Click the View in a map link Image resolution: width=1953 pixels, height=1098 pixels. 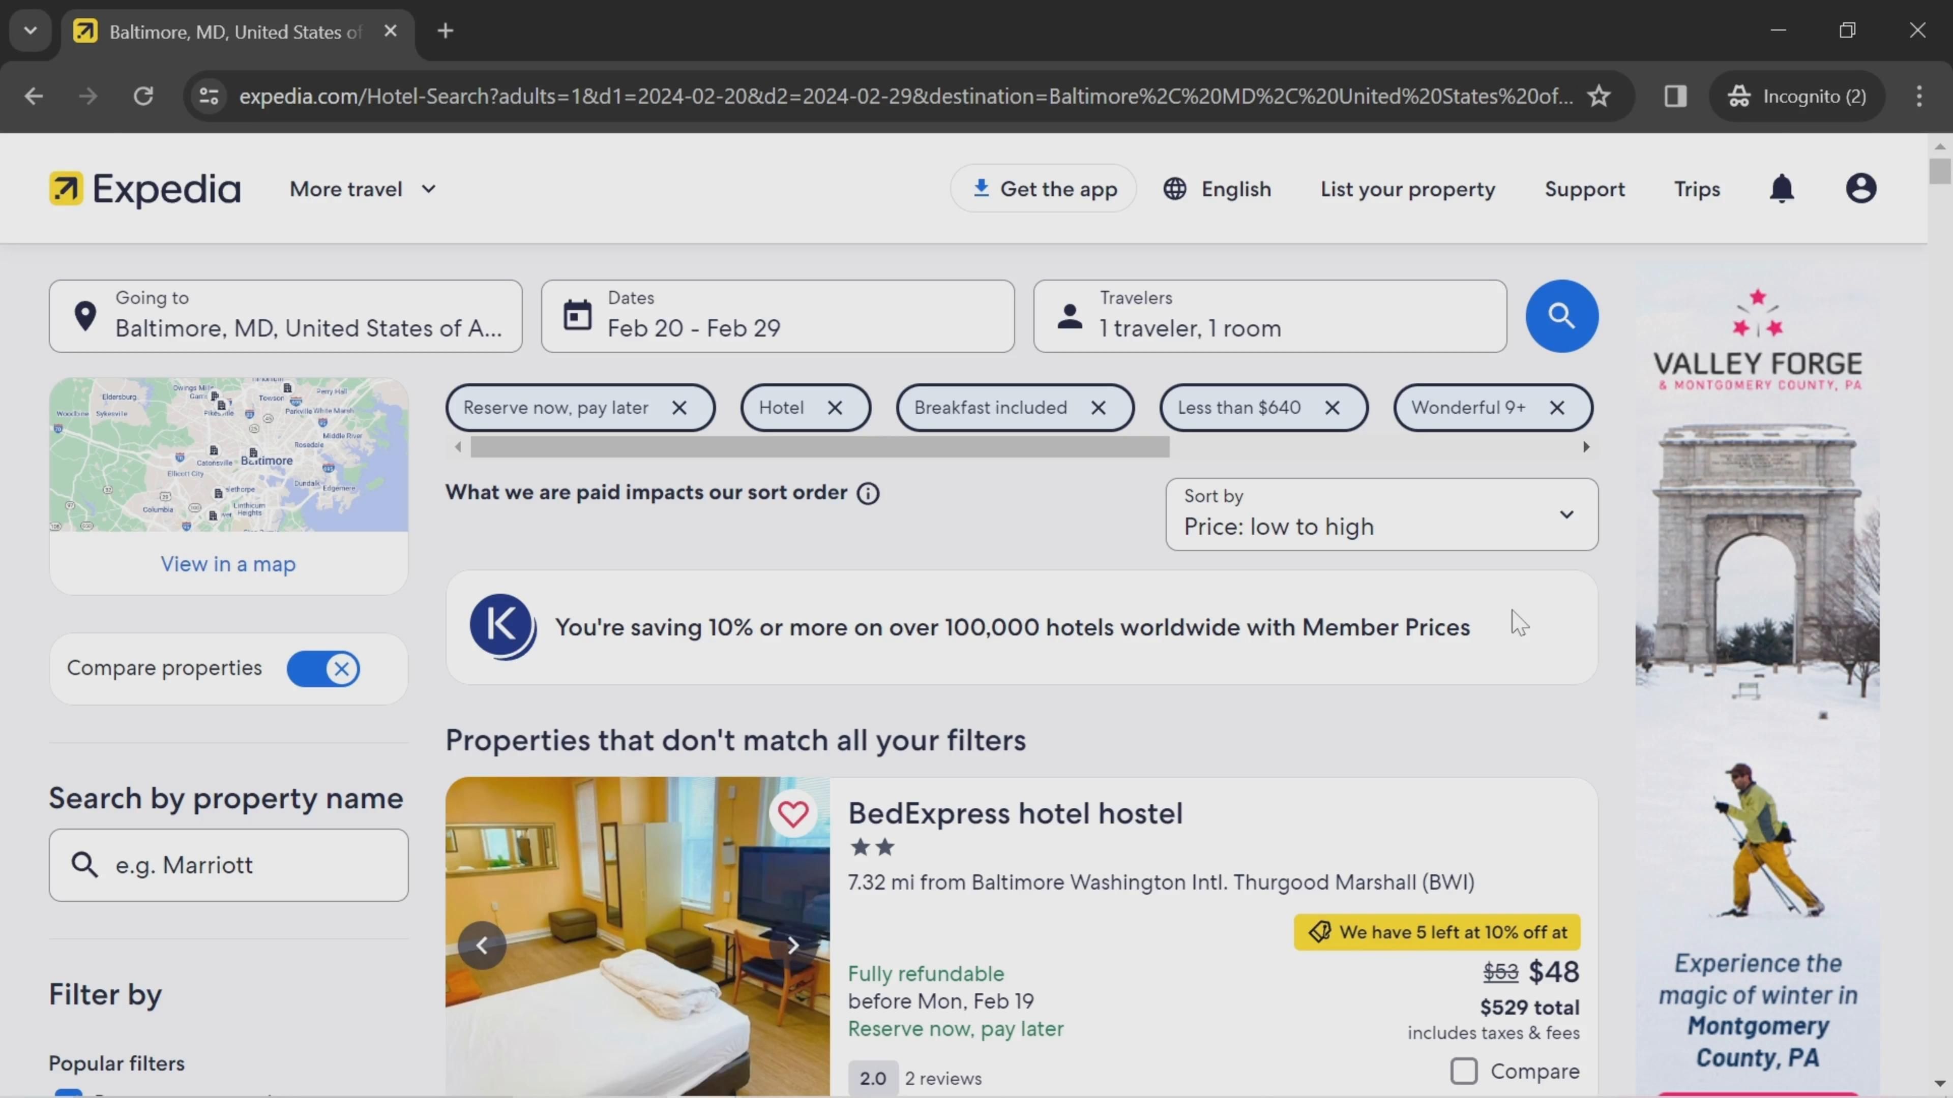coord(227,564)
